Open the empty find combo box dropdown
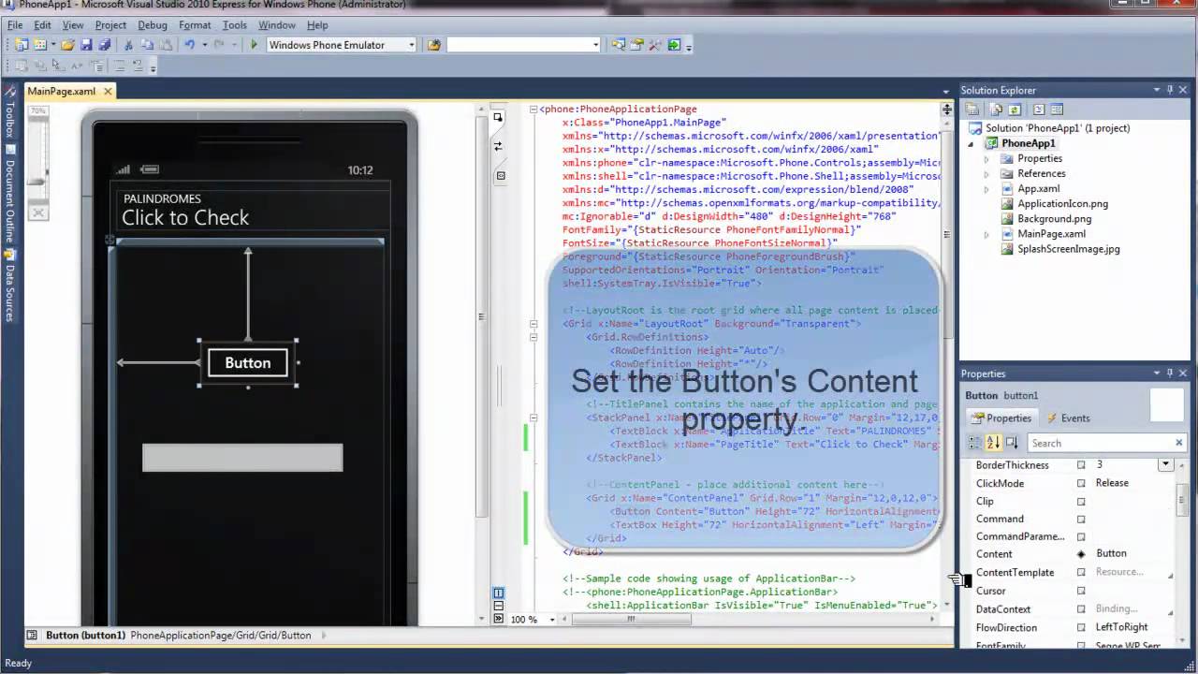Screen dimensions: 1198x674 coord(595,45)
